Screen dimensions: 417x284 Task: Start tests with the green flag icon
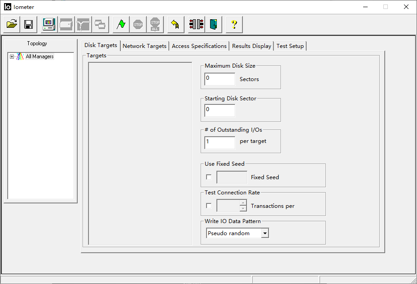pyautogui.click(x=121, y=25)
